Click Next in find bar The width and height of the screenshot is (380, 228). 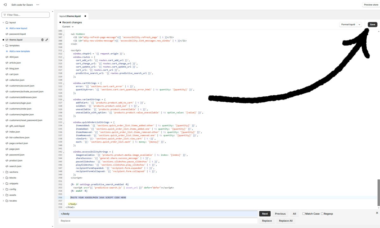(265, 214)
